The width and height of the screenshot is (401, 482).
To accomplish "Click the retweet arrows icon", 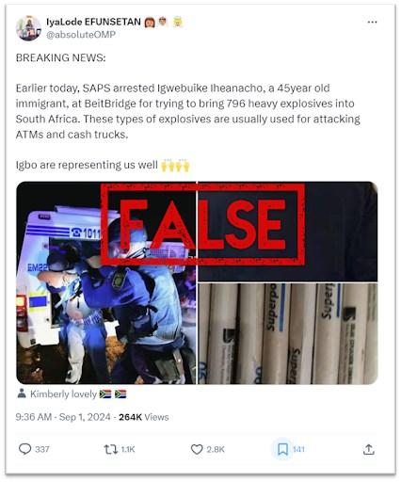I will click(x=110, y=449).
